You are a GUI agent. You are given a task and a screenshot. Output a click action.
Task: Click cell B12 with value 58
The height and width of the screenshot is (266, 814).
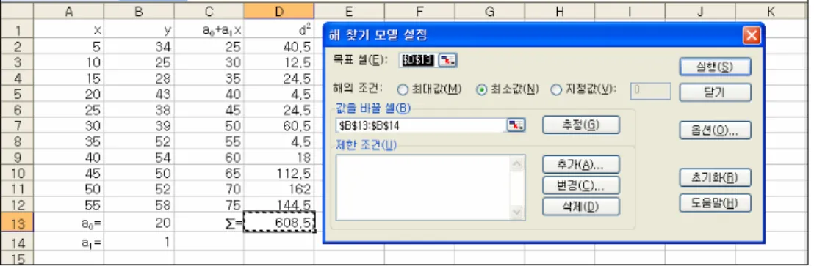pyautogui.click(x=139, y=205)
